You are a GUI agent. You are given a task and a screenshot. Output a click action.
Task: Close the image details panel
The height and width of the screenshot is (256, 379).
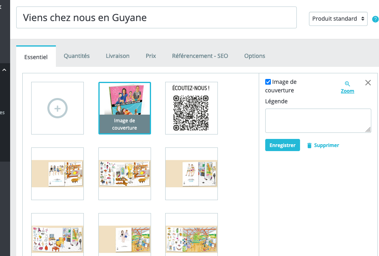click(368, 83)
